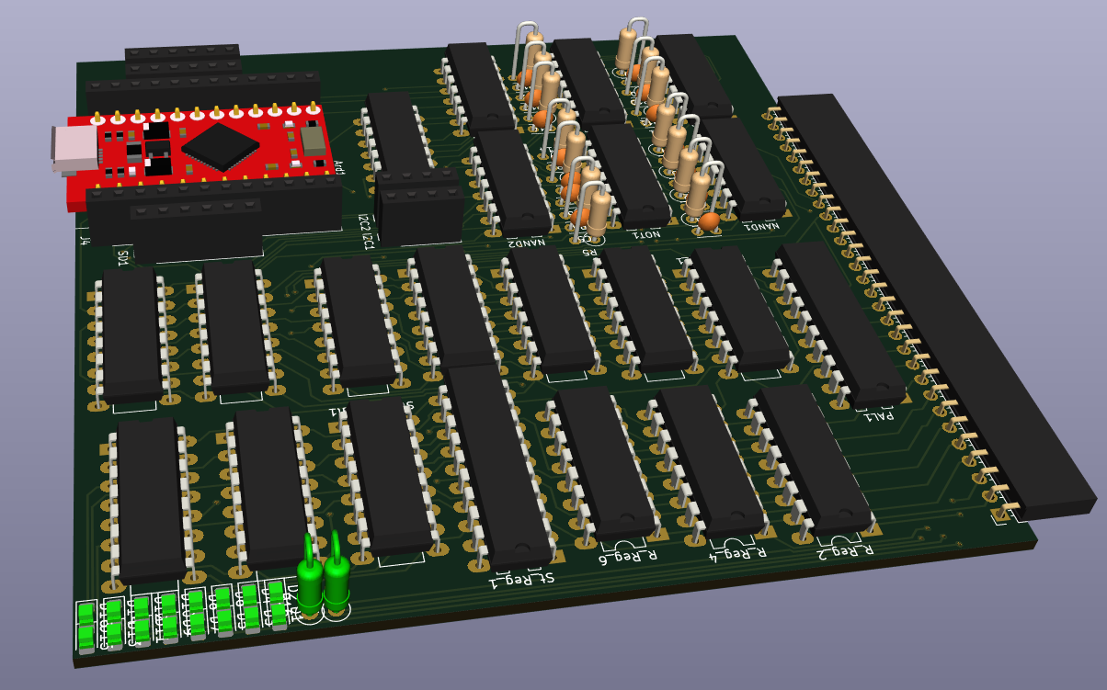Select the leftmost chip in bottom row
The image size is (1107, 690).
point(150,499)
